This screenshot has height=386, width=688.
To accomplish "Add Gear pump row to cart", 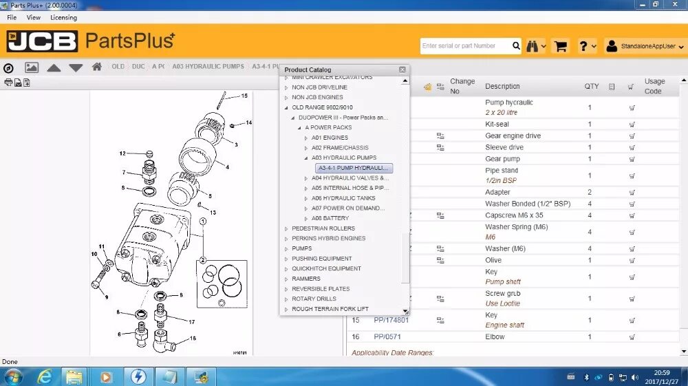I will click(x=632, y=159).
